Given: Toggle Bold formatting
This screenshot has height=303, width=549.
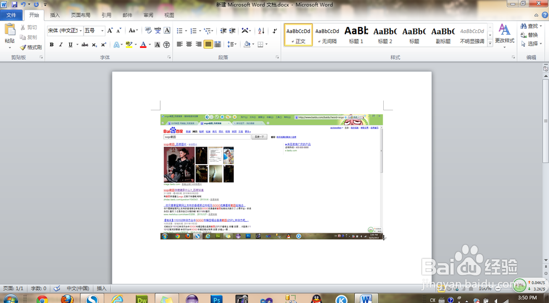Looking at the screenshot, I should tap(52, 45).
